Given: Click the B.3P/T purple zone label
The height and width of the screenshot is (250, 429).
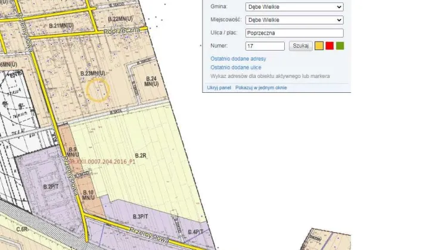Looking at the screenshot, I should [x=141, y=216].
